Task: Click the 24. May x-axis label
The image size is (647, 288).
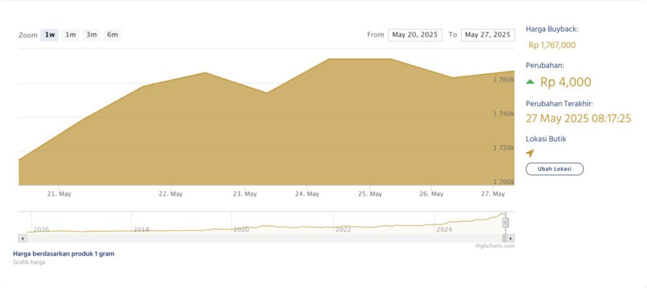Action: pos(306,194)
